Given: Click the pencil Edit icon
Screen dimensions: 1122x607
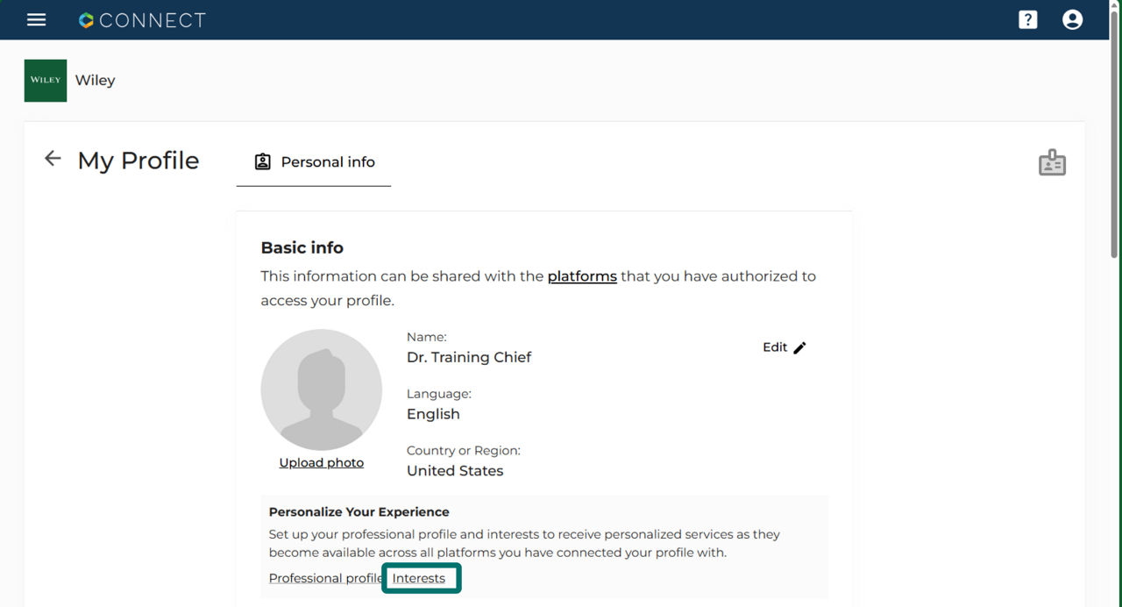Looking at the screenshot, I should 799,347.
